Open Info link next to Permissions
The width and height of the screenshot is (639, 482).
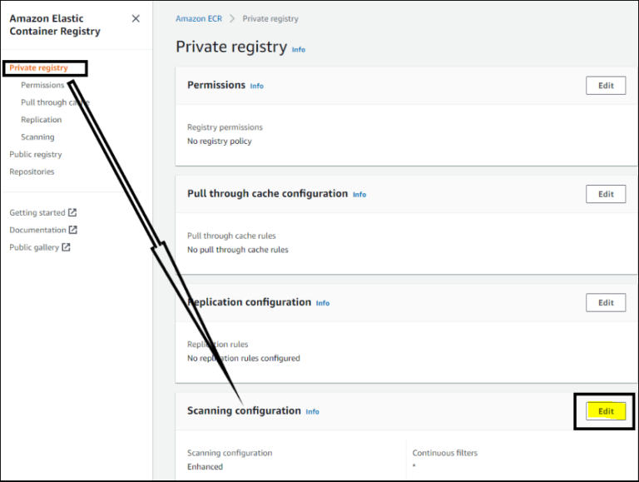(x=257, y=86)
